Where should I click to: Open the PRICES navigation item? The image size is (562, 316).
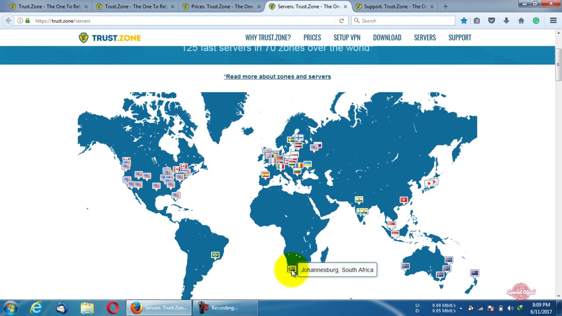click(x=312, y=38)
